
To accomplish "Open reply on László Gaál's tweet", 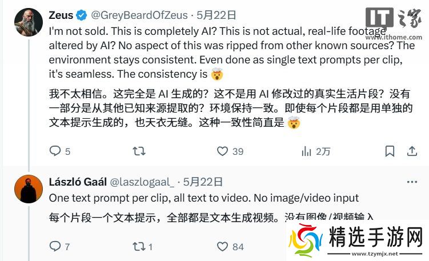I will point(55,246).
